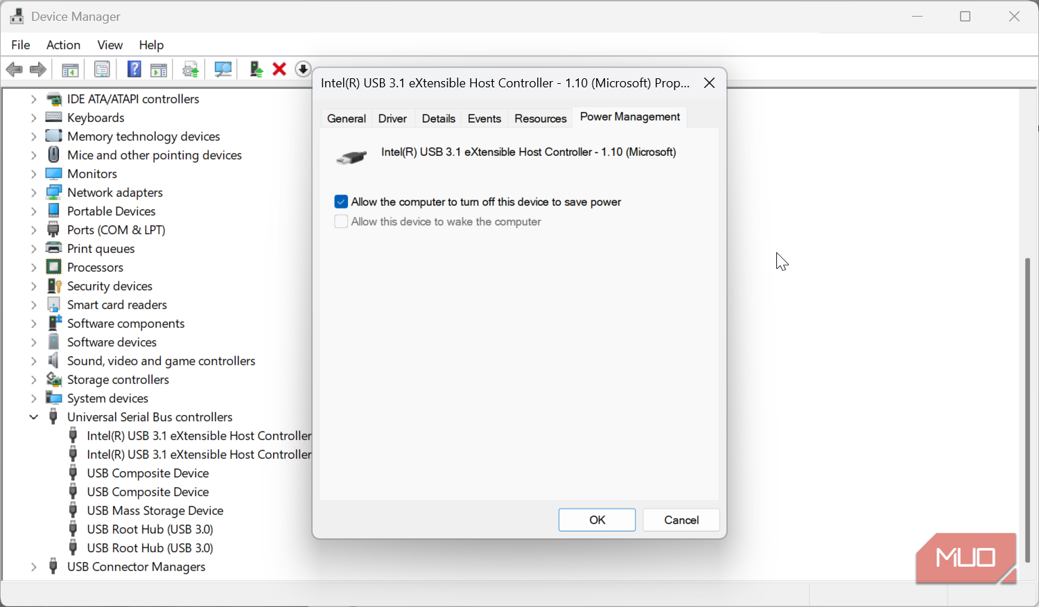Click the show/hide console tree icon
1039x607 pixels.
point(70,69)
